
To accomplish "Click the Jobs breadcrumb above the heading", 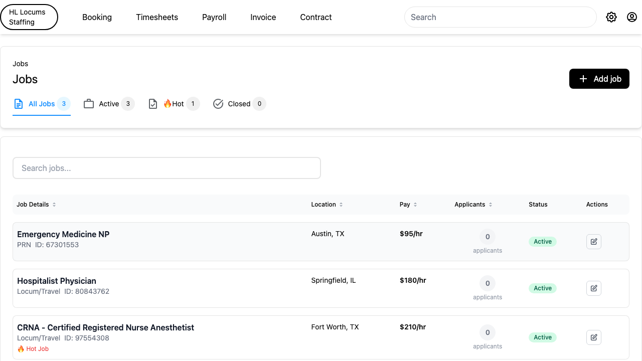I will (21, 64).
